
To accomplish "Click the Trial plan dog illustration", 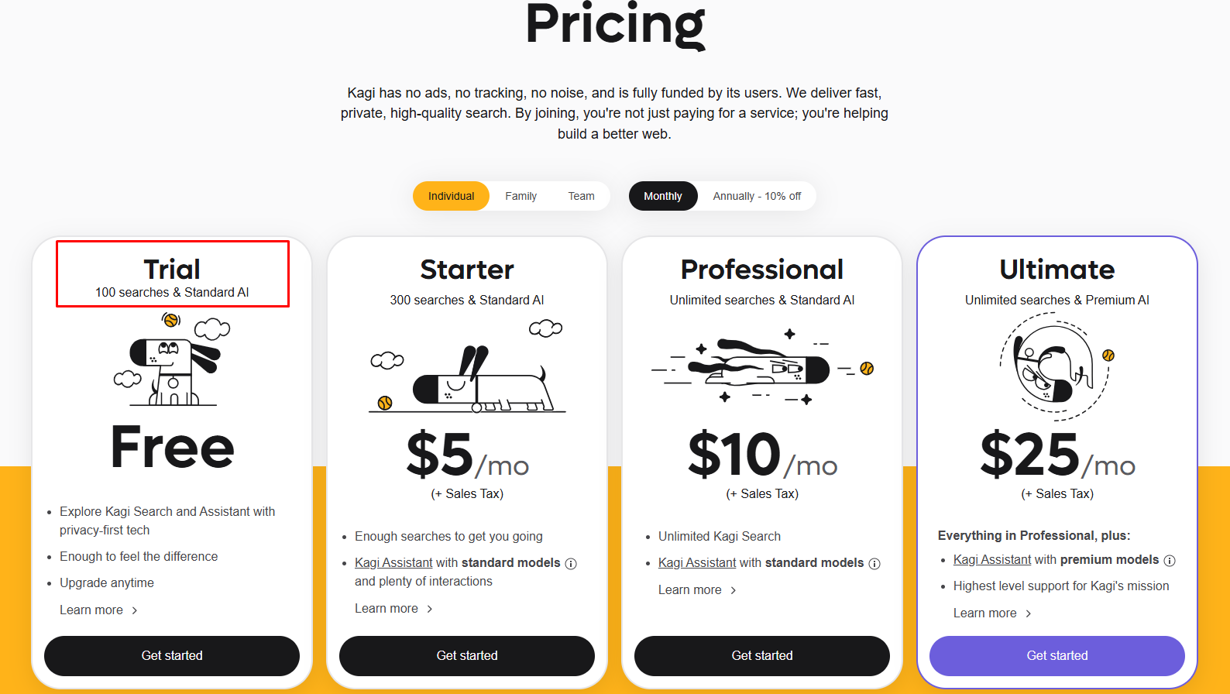I will point(172,360).
